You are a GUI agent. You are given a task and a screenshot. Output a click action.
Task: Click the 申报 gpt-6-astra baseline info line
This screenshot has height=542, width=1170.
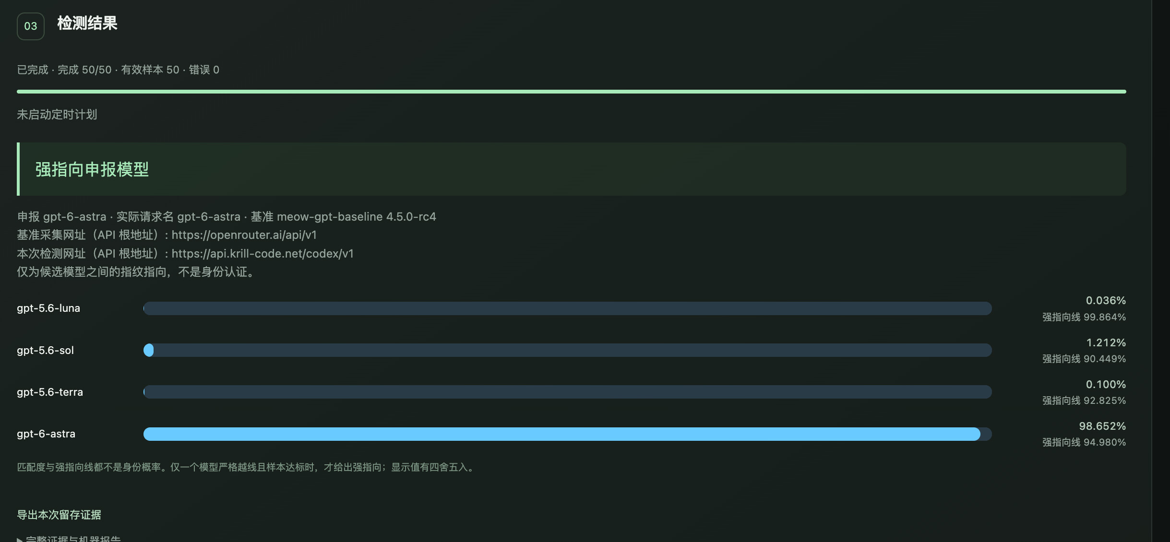click(x=227, y=217)
